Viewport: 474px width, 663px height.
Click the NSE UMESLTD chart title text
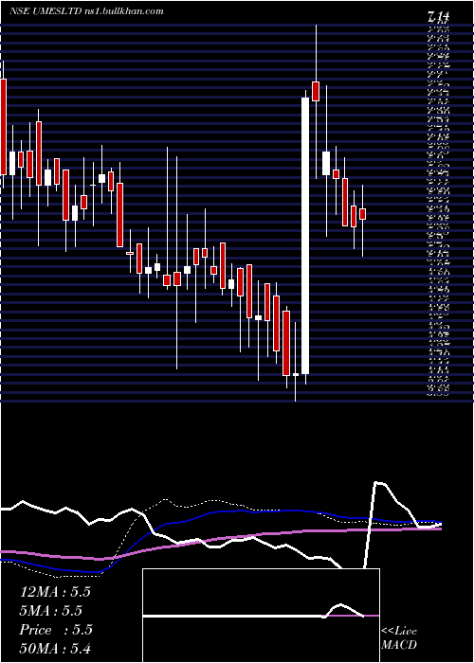[86, 11]
